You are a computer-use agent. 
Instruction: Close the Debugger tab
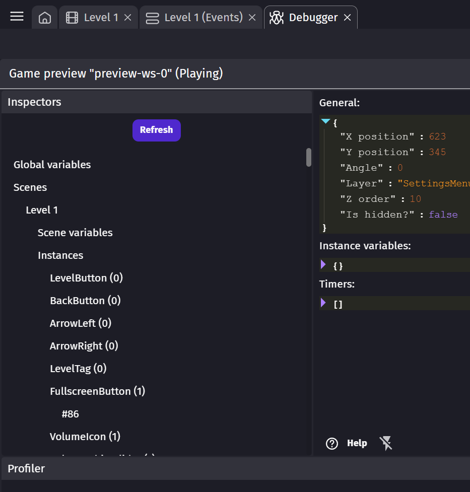pyautogui.click(x=347, y=18)
